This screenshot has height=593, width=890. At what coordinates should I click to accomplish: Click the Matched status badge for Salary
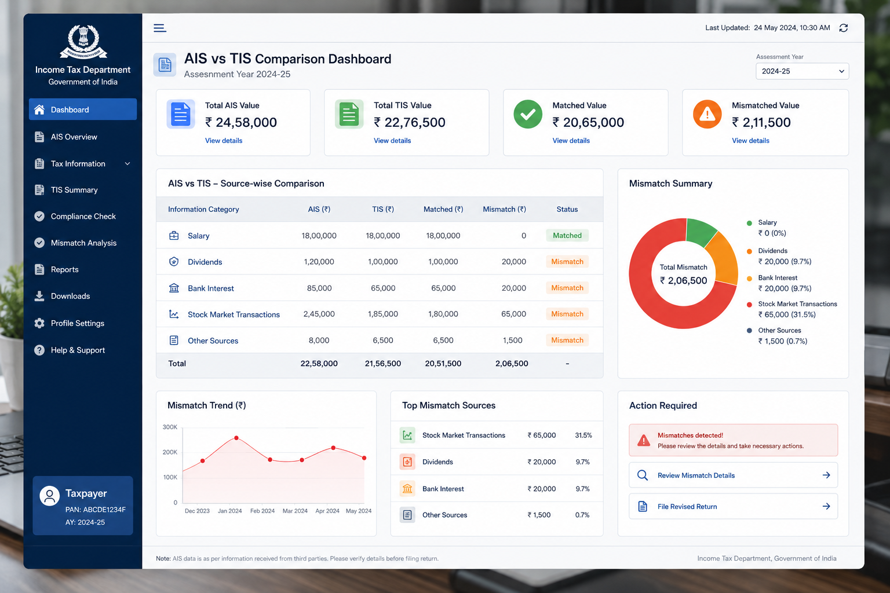point(567,236)
